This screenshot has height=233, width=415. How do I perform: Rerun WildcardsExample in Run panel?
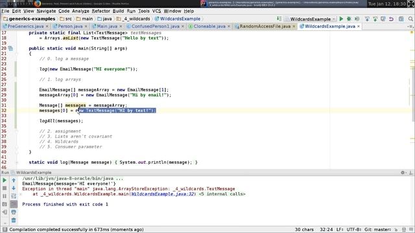(5, 180)
